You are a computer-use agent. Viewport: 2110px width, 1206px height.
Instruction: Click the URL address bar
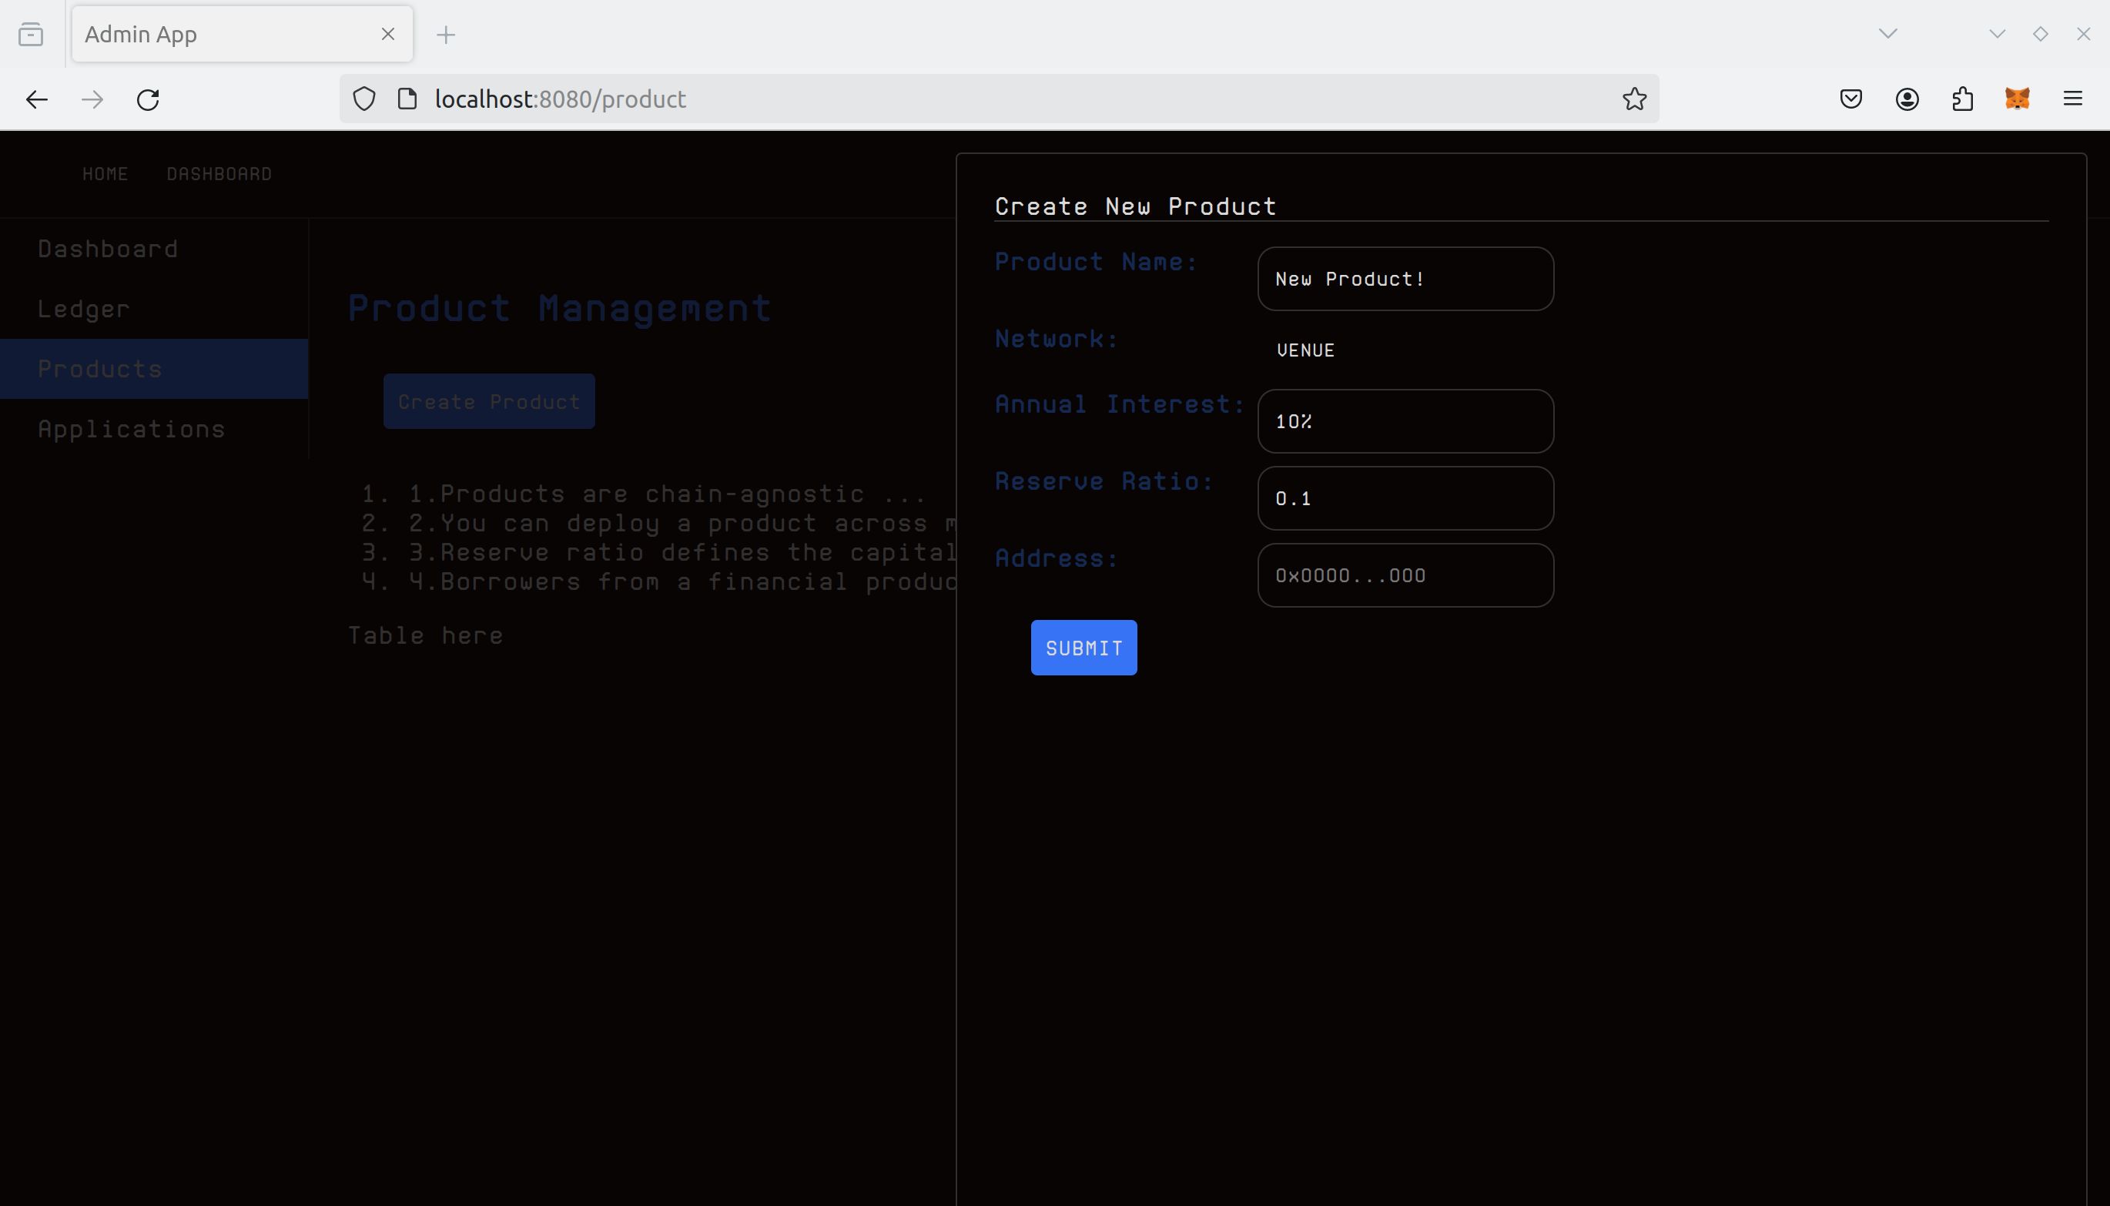999,99
